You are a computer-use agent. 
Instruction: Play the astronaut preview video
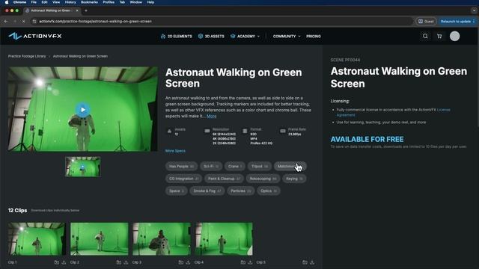(83, 110)
